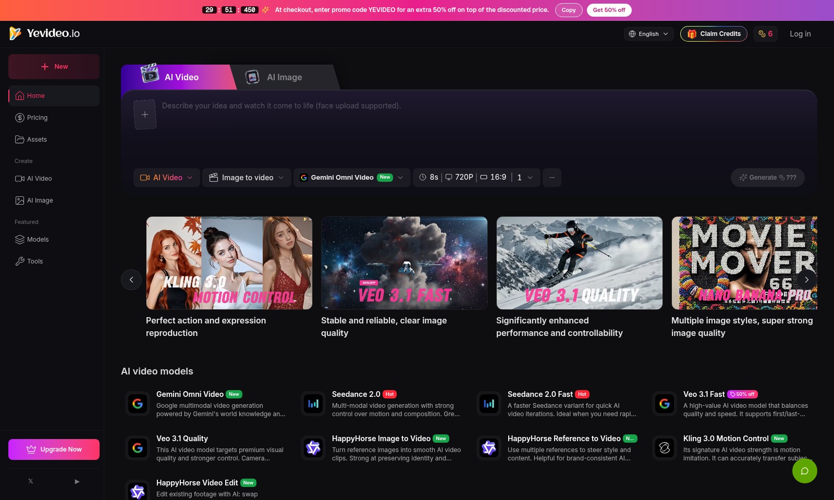Open the X (Twitter) social link
The width and height of the screenshot is (834, 500).
click(x=31, y=481)
